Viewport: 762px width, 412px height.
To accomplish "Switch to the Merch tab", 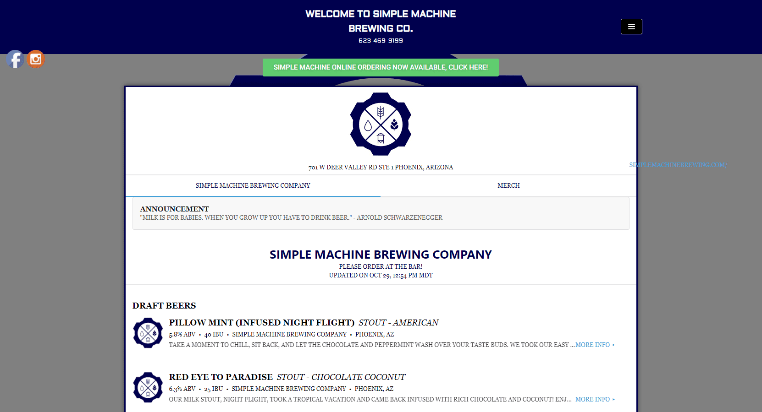I will [x=508, y=185].
